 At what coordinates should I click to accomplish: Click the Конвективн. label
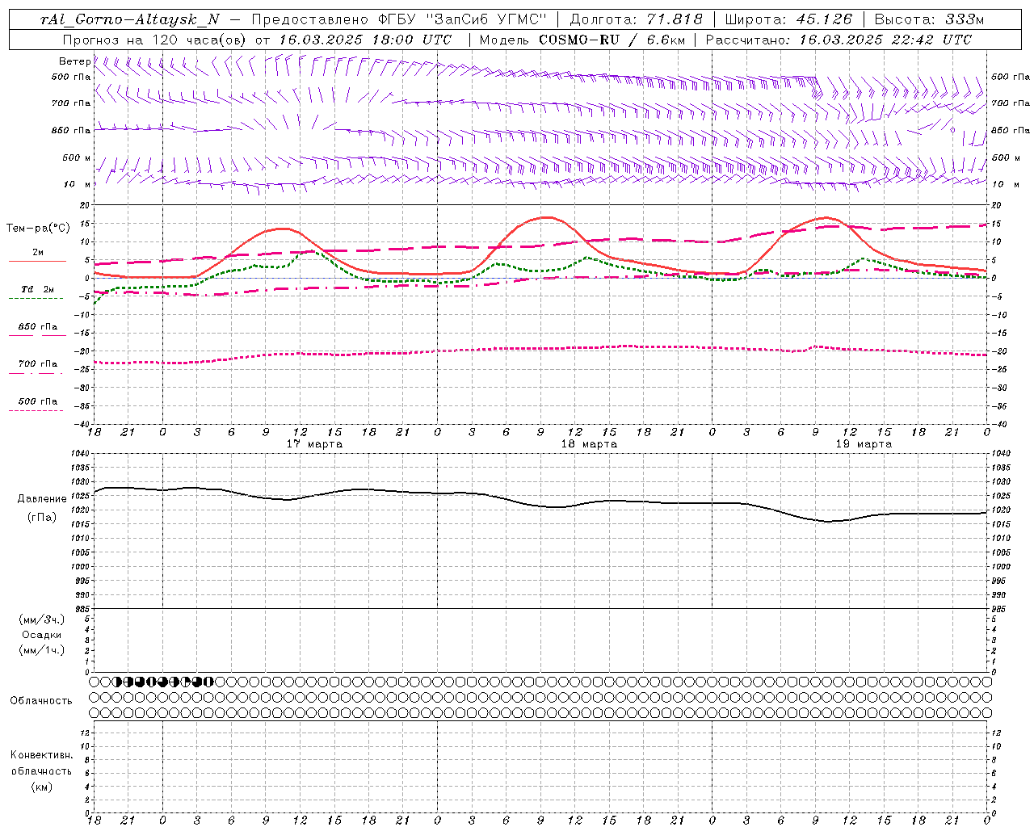(41, 755)
